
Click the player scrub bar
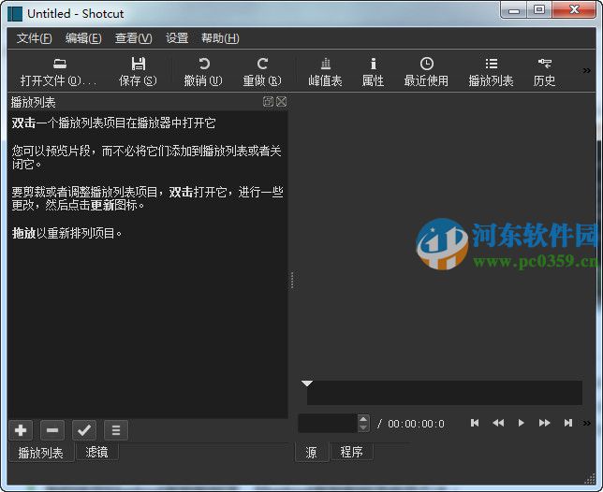(x=445, y=393)
